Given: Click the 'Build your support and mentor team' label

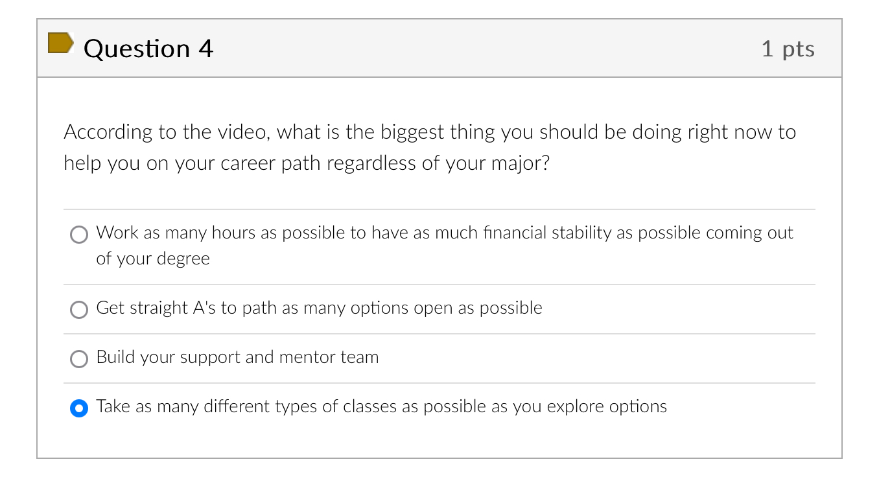Looking at the screenshot, I should click(237, 357).
